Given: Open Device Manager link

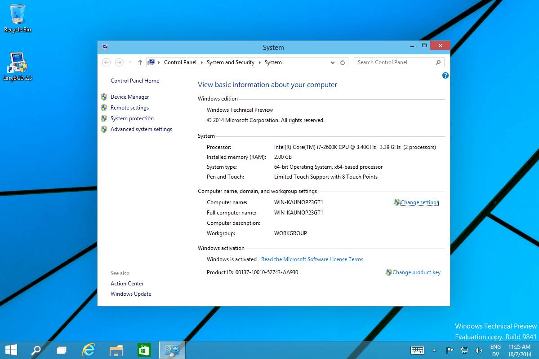Looking at the screenshot, I should (129, 97).
